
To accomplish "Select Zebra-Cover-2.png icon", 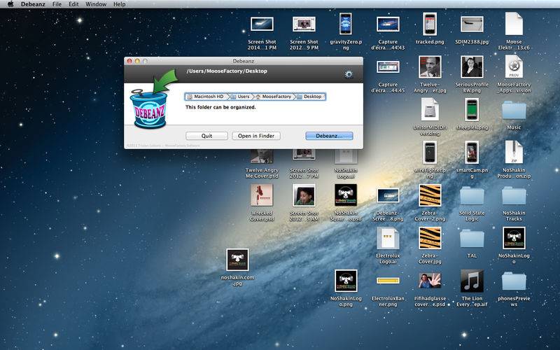I will [x=430, y=195].
